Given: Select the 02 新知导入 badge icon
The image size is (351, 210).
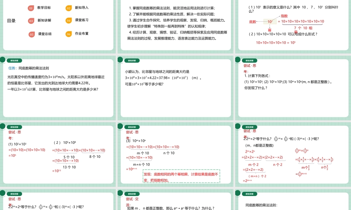Looking at the screenshot, I should (69, 8).
